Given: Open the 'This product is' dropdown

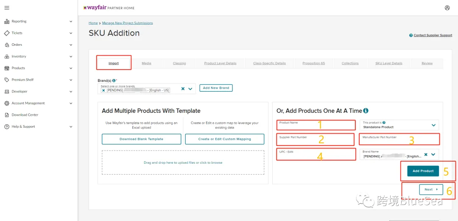Looking at the screenshot, I should (399, 125).
